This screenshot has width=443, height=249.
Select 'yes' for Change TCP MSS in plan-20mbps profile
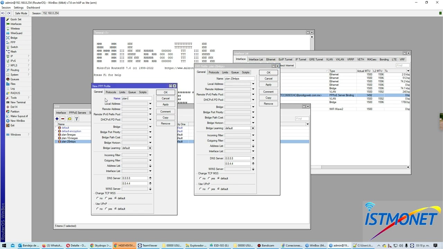click(x=209, y=178)
